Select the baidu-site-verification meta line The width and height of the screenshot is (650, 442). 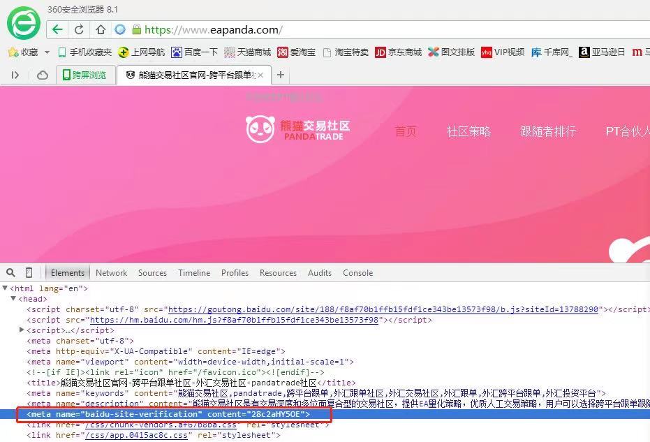[x=168, y=414]
